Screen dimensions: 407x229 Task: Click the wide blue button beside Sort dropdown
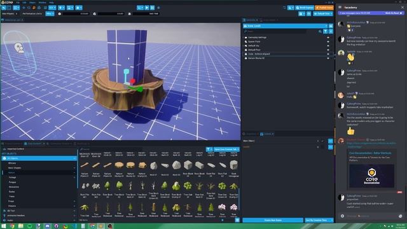click(x=273, y=220)
